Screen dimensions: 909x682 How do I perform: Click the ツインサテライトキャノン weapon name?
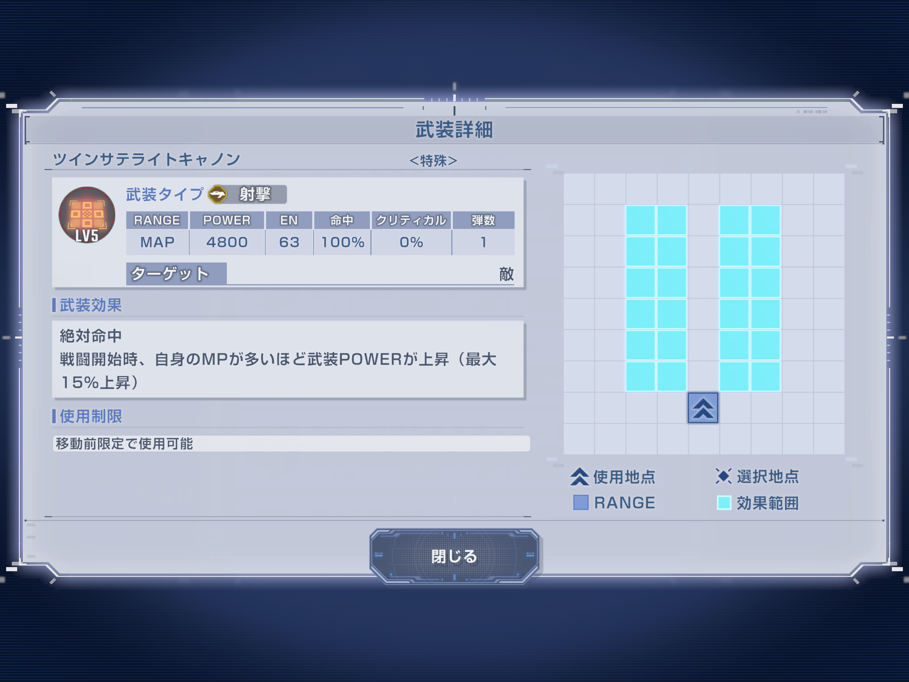(146, 159)
